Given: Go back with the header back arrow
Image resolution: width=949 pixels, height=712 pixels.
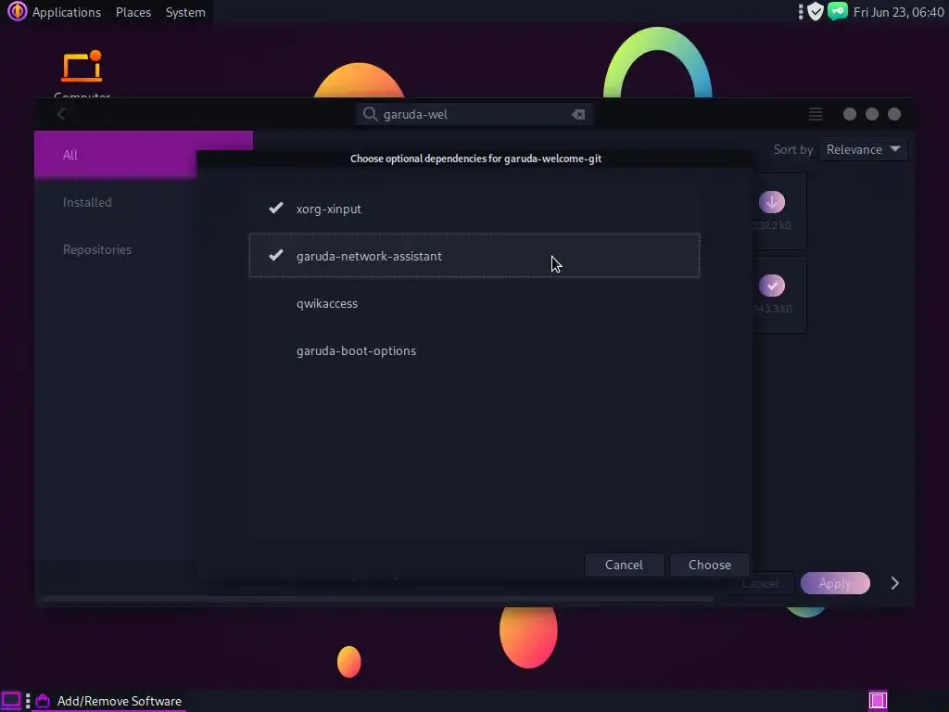Looking at the screenshot, I should tap(61, 114).
